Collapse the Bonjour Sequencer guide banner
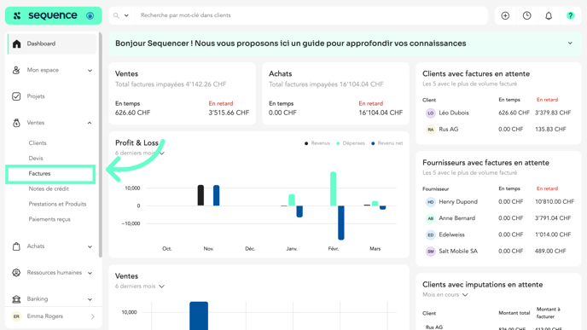 point(570,43)
